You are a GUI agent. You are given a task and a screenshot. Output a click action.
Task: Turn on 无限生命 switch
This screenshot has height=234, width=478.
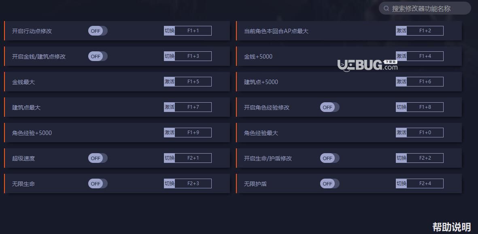click(x=98, y=183)
